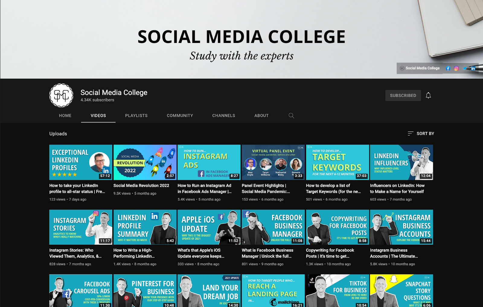Open Exceptional LinkedIn Profiles video thumbnail
This screenshot has width=483, height=307.
coord(81,162)
